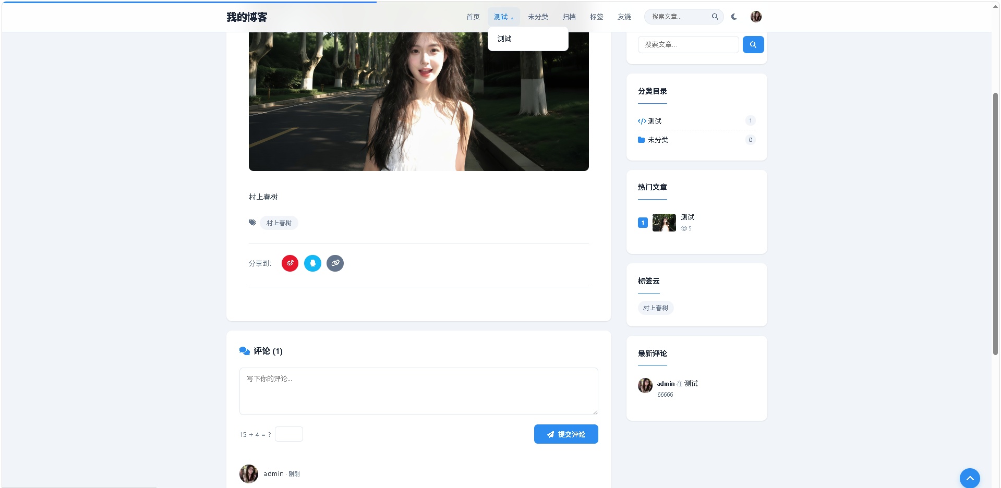
Task: Click the 标签云 heading
Action: pos(649,281)
